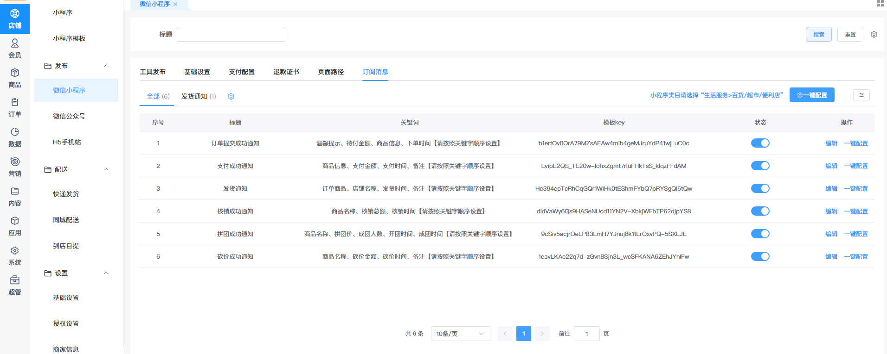Go to the 会员 members section
The image size is (887, 354).
pos(15,49)
